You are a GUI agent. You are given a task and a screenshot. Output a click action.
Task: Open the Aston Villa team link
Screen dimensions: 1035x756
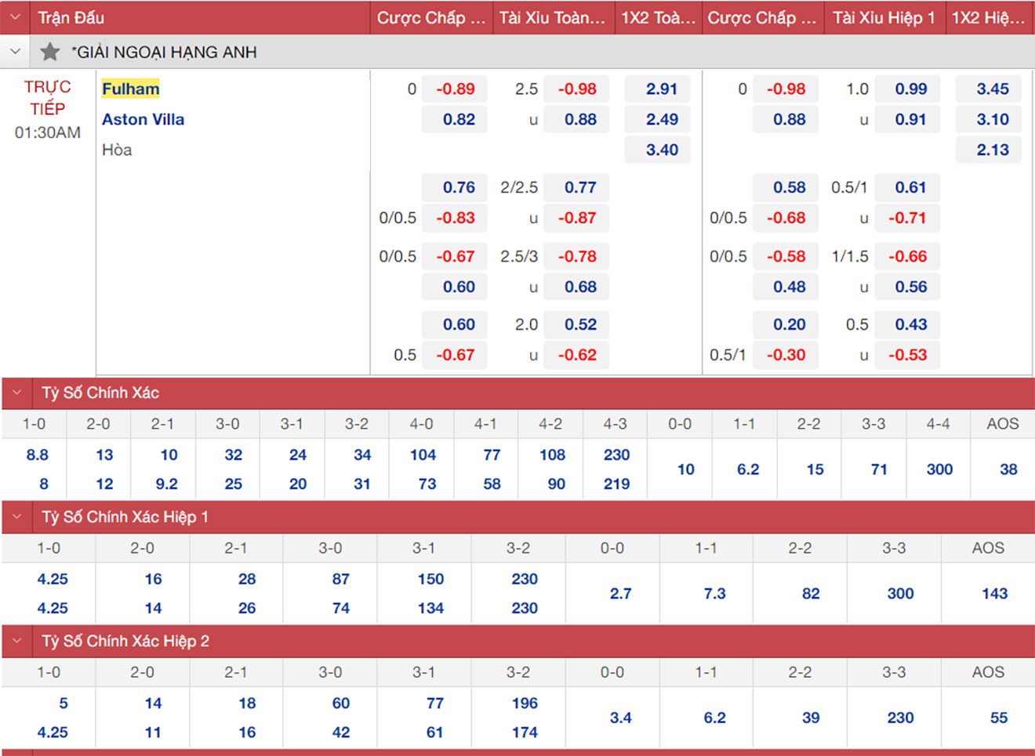143,119
